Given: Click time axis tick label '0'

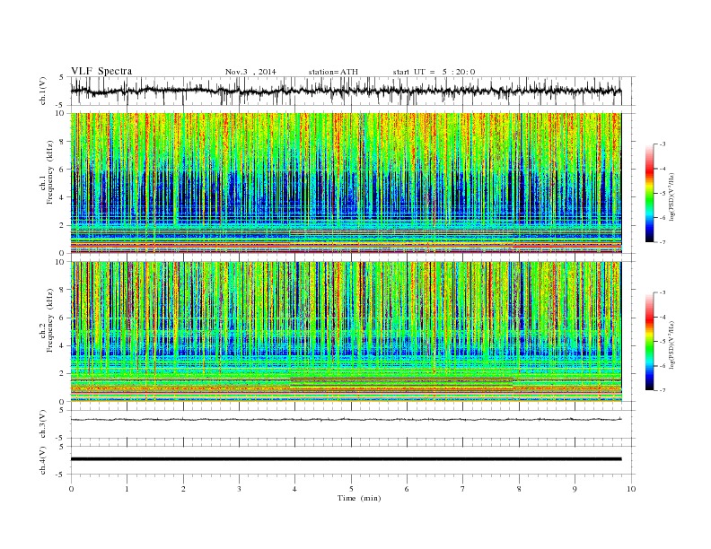Looking at the screenshot, I should pos(71,489).
